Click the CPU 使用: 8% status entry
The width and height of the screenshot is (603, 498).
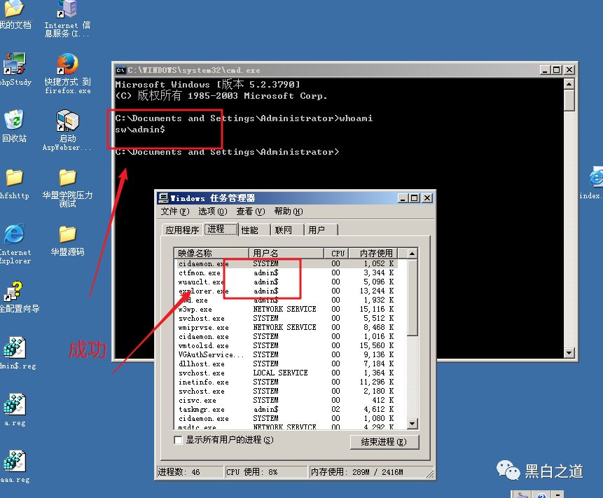266,472
